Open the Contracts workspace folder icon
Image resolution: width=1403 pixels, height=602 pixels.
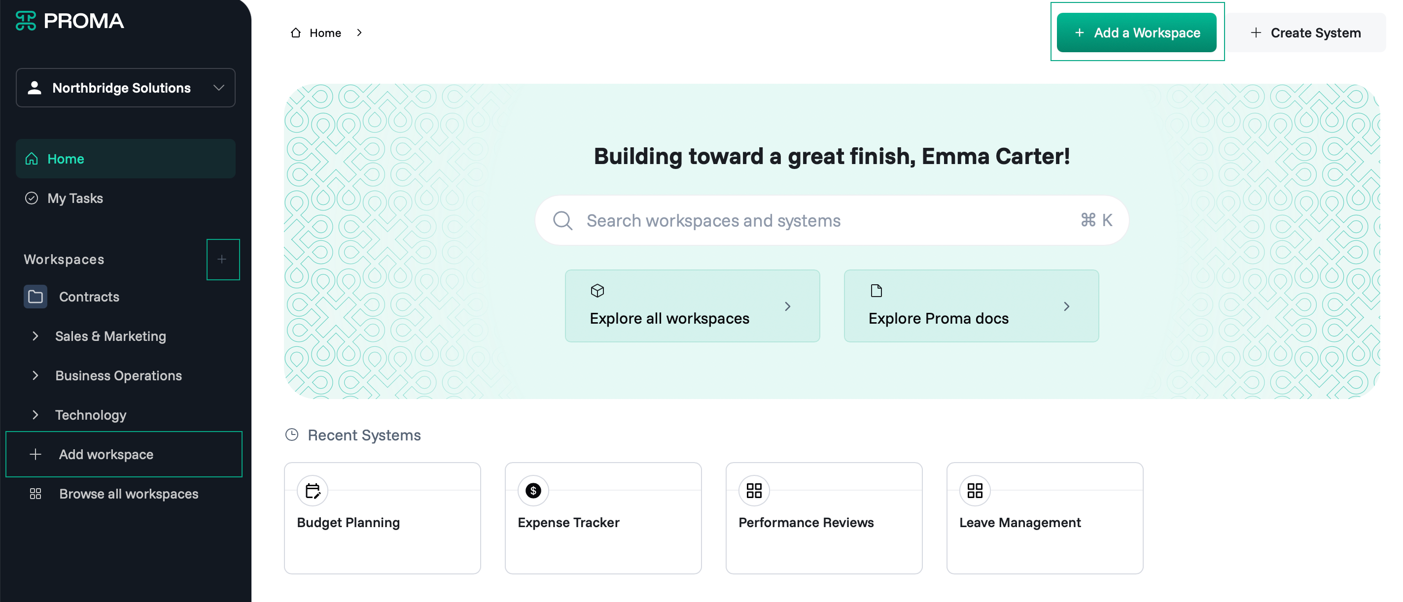35,297
